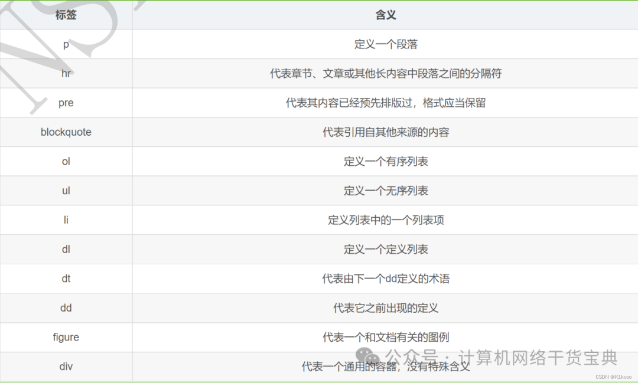Select the div tag cell
638x383 pixels.
(x=66, y=366)
